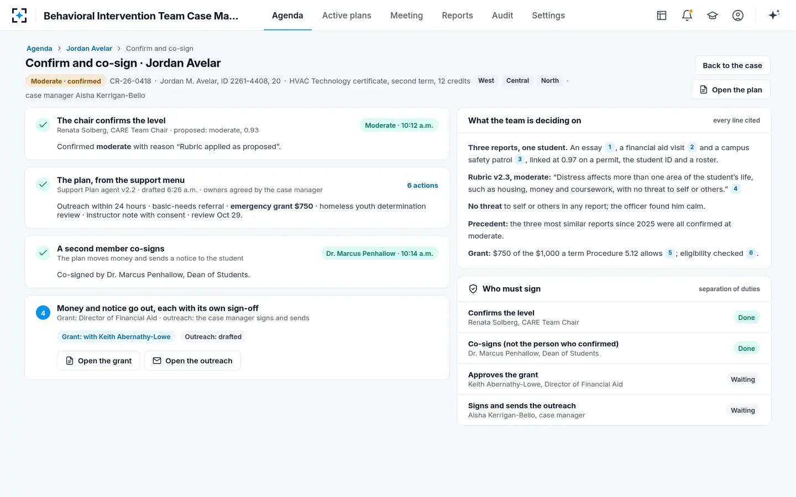Open the user account icon
The width and height of the screenshot is (796, 497).
(x=738, y=15)
